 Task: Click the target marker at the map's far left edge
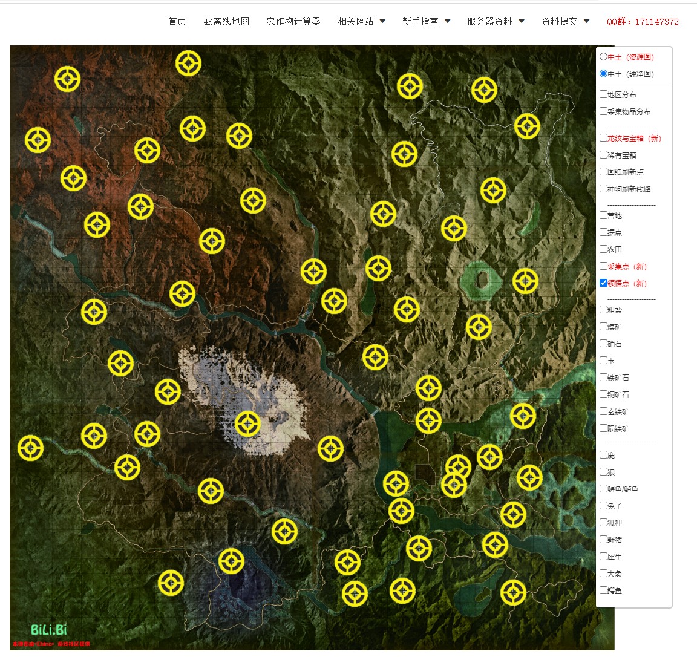(30, 448)
